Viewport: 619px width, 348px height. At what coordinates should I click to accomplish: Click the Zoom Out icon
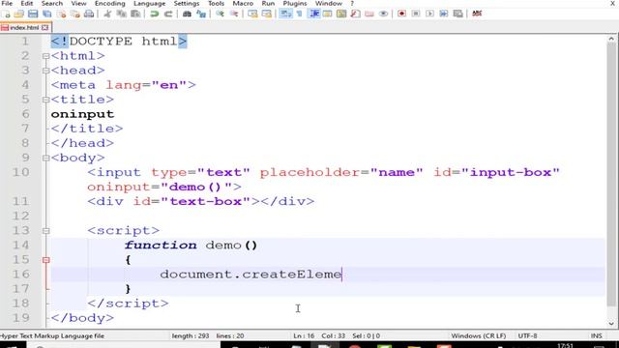(234, 14)
